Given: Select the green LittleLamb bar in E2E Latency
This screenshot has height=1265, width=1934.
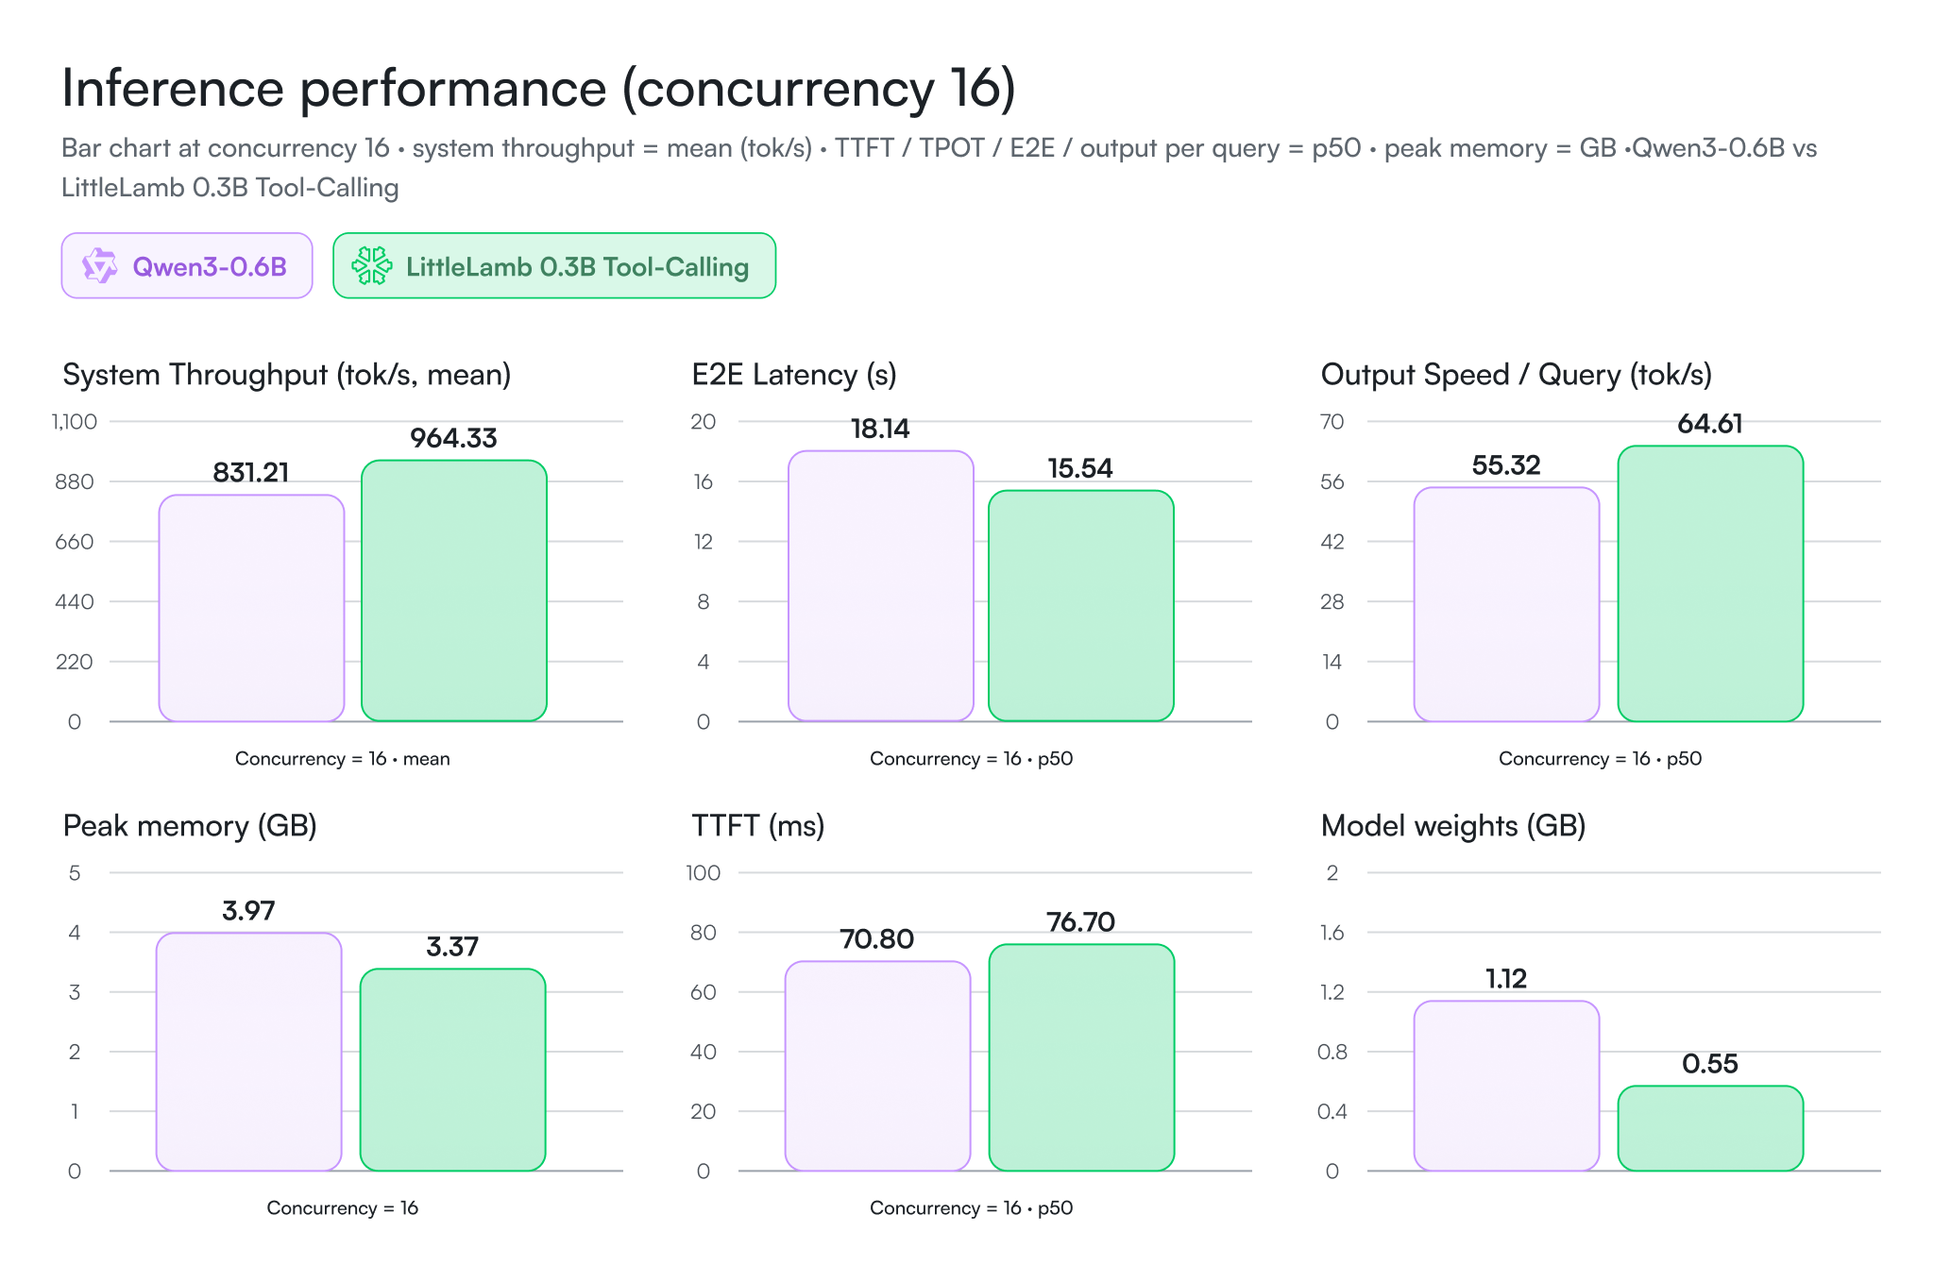Looking at the screenshot, I should tap(1081, 606).
